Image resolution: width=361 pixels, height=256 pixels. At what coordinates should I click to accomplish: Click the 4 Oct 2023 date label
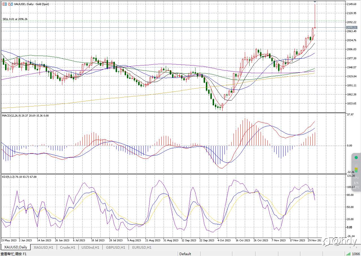tap(224, 240)
